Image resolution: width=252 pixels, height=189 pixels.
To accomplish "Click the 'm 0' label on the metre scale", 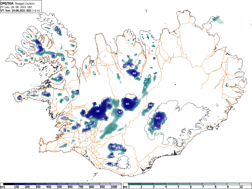I will click(x=2, y=187).
